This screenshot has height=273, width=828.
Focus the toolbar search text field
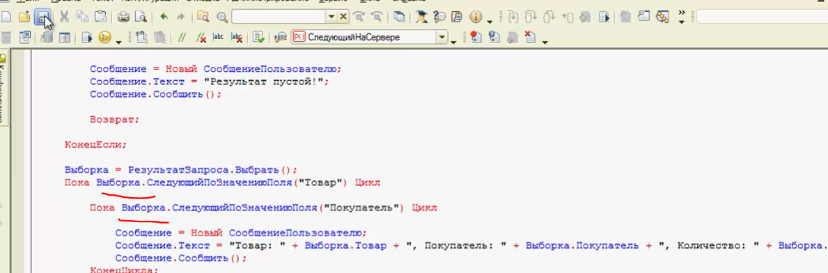(x=279, y=17)
